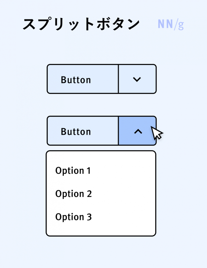Click the NN/g logo

171,24
